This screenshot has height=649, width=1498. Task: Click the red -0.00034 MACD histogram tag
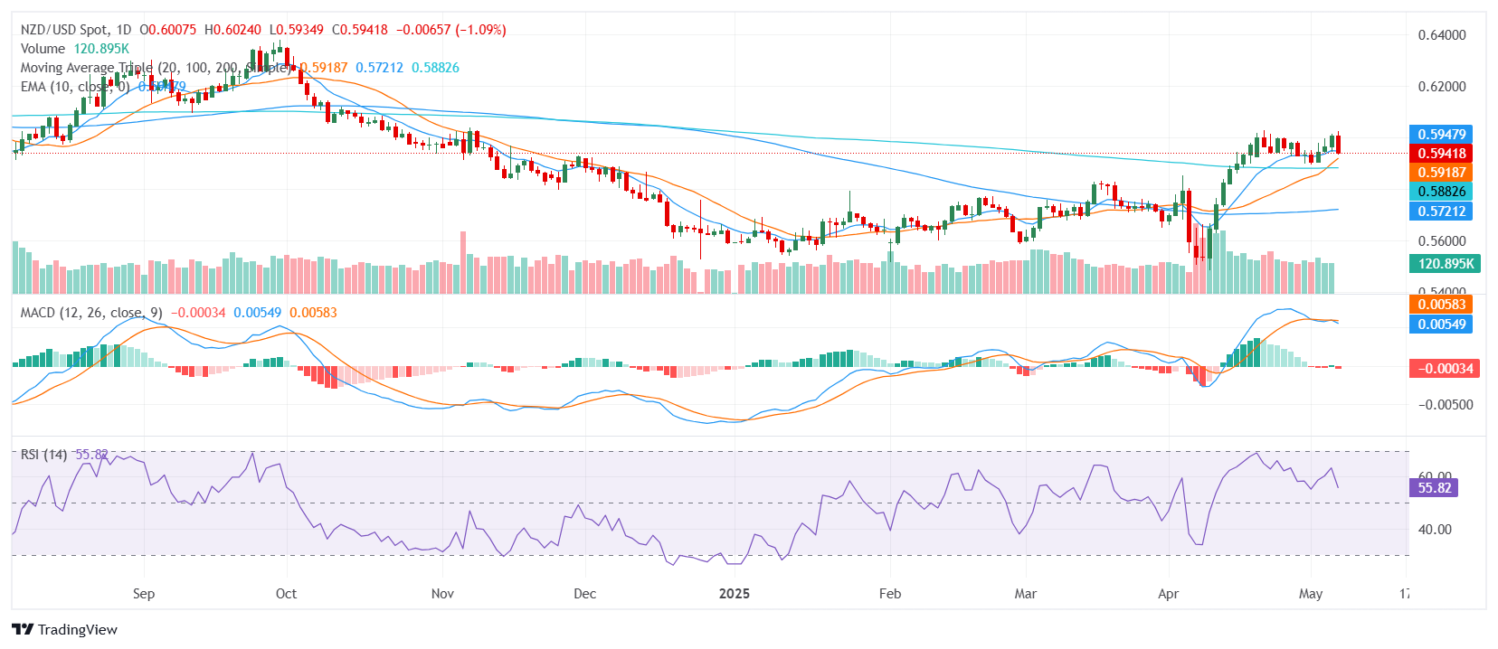(1445, 369)
